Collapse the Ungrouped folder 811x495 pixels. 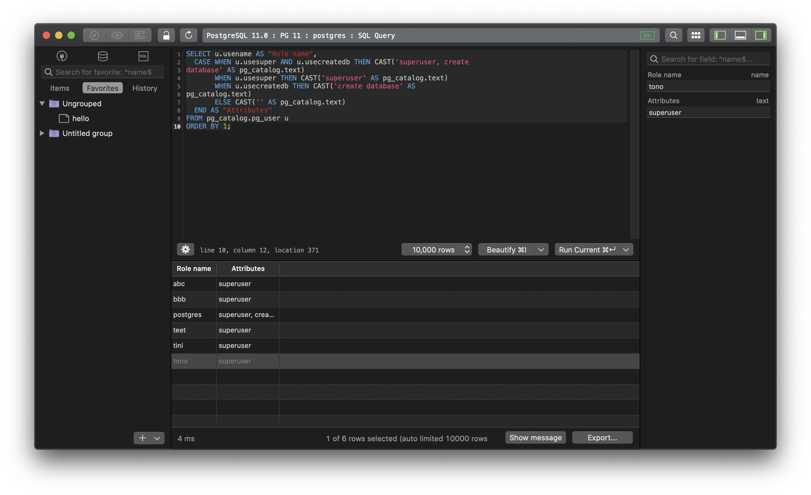tap(42, 103)
